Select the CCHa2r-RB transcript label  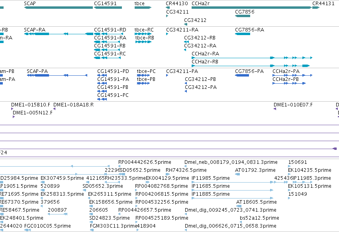[205, 62]
